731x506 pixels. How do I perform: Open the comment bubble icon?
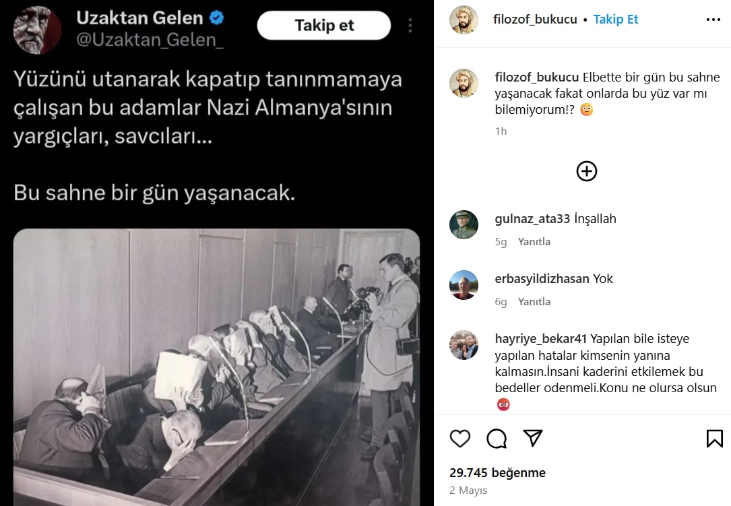[497, 439]
